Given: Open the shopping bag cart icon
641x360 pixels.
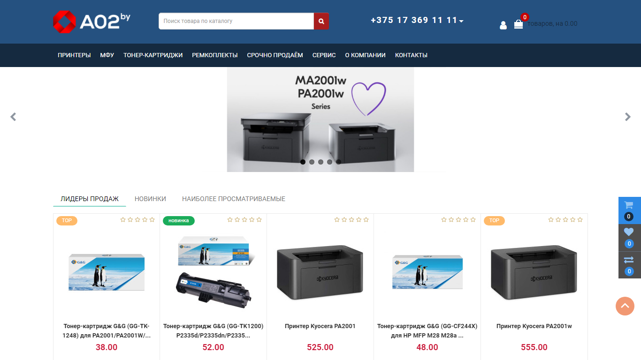Looking at the screenshot, I should pos(519,24).
